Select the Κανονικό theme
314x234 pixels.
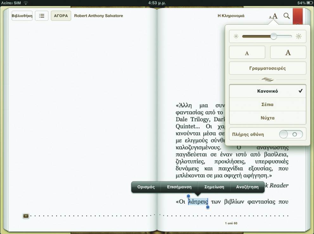(x=267, y=91)
